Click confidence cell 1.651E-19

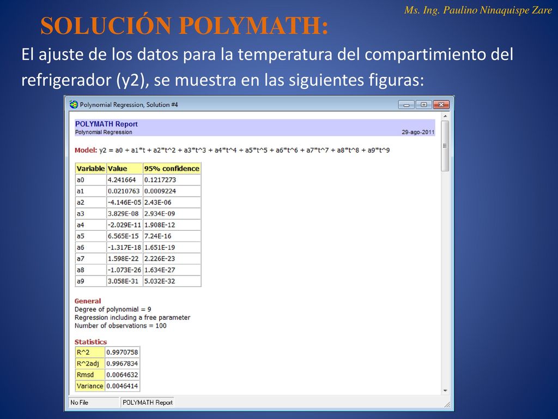coord(172,247)
